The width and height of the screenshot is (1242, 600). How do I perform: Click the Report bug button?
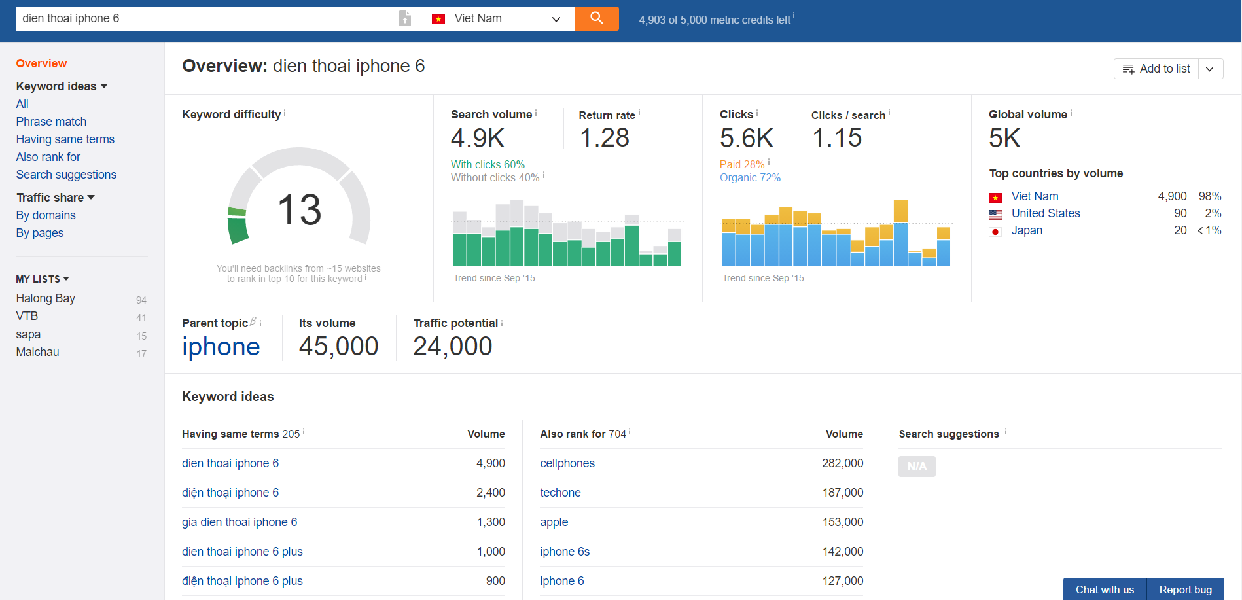1185,590
